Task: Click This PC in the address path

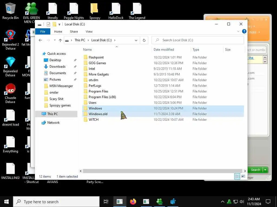Action: (80, 40)
